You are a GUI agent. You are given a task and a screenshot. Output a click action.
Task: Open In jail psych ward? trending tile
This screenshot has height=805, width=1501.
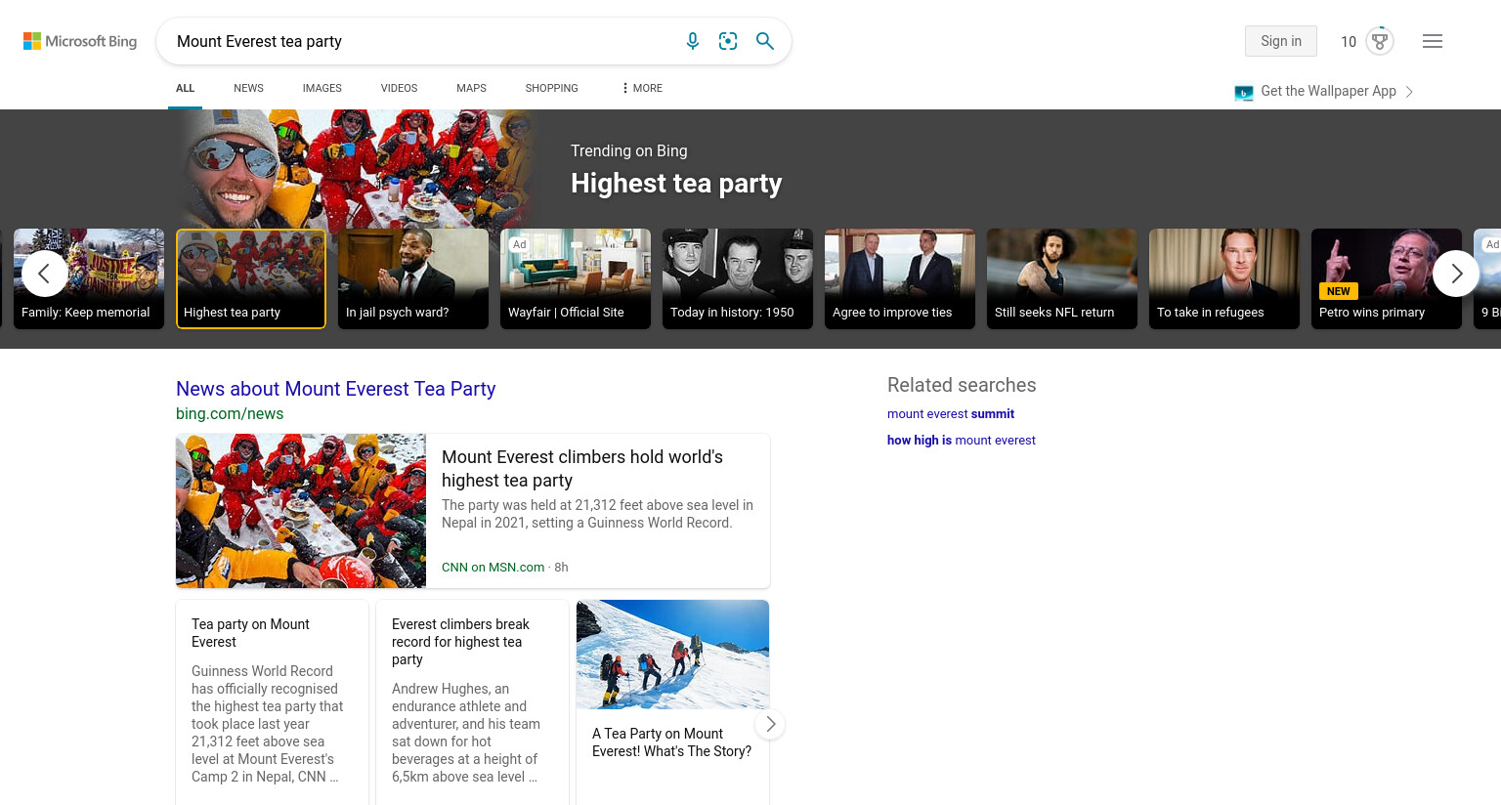click(413, 278)
